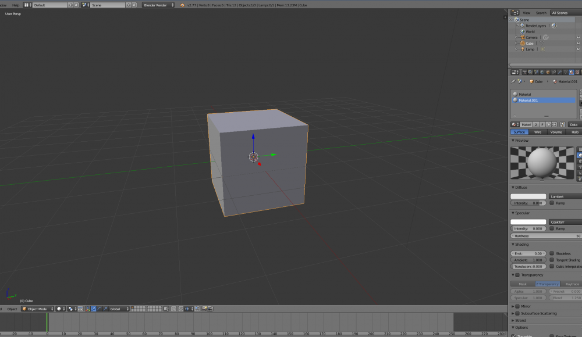
Task: Click the scale manipulator icon
Action: pyautogui.click(x=105, y=309)
